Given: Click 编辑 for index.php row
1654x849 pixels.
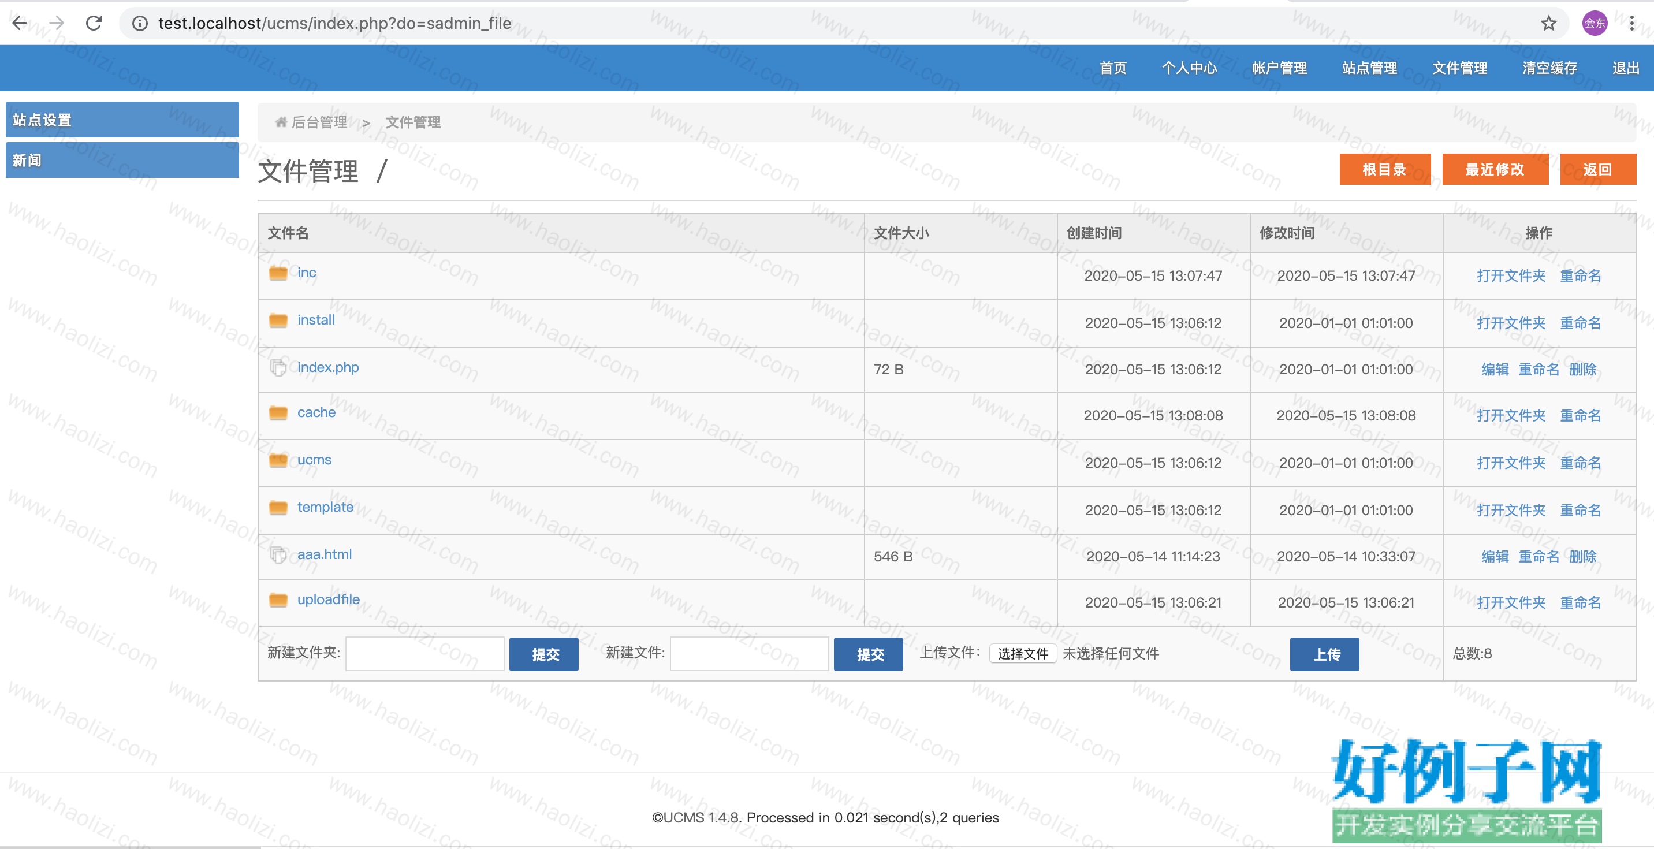Looking at the screenshot, I should tap(1495, 369).
